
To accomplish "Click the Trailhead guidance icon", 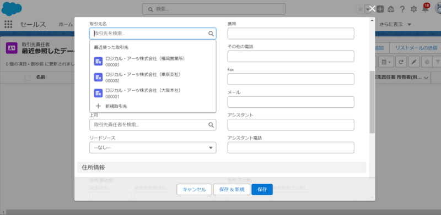I will pyautogui.click(x=391, y=9).
